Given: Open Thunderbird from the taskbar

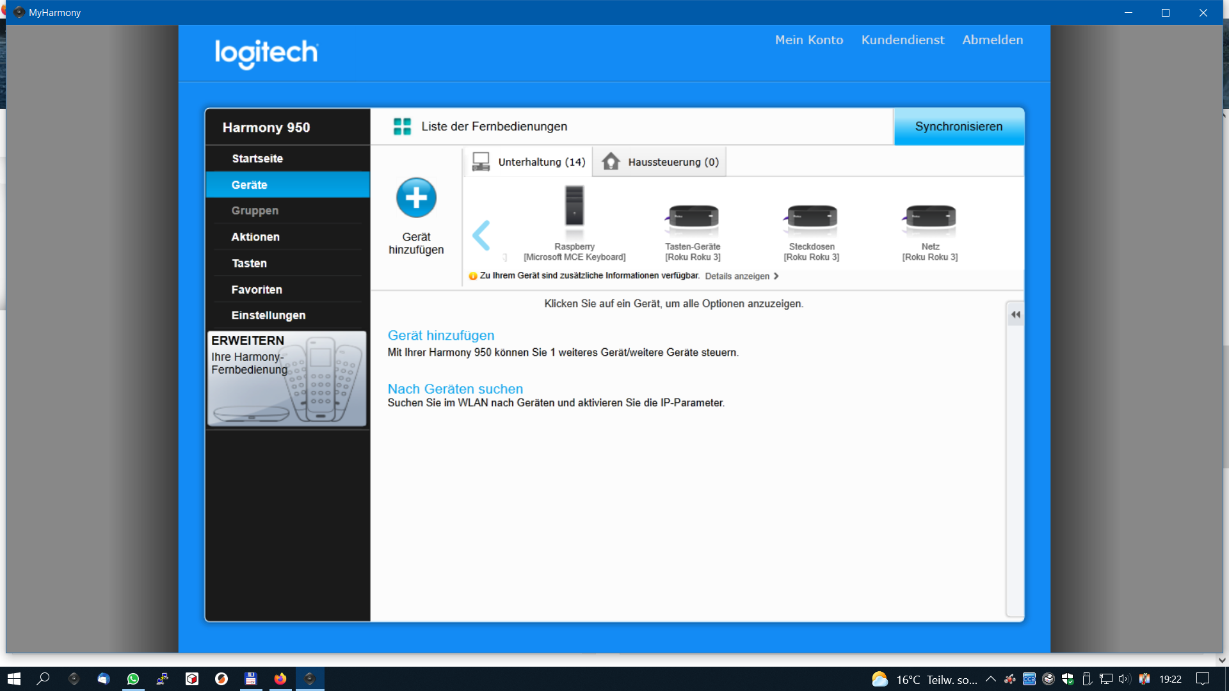Looking at the screenshot, I should [103, 679].
